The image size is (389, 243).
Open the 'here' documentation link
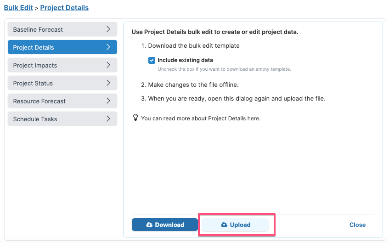[253, 119]
